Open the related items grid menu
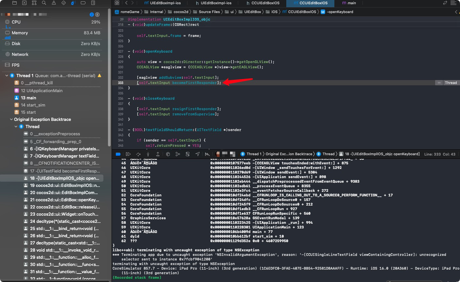The image size is (460, 282). (117, 3)
